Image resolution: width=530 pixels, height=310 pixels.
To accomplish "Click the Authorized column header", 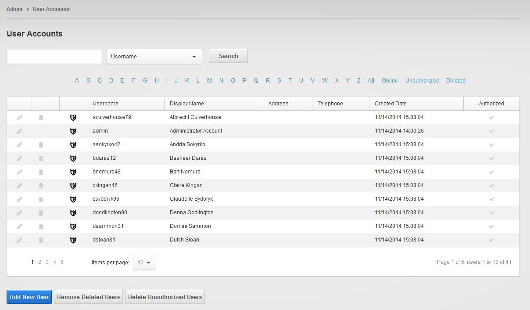I will (x=491, y=104).
